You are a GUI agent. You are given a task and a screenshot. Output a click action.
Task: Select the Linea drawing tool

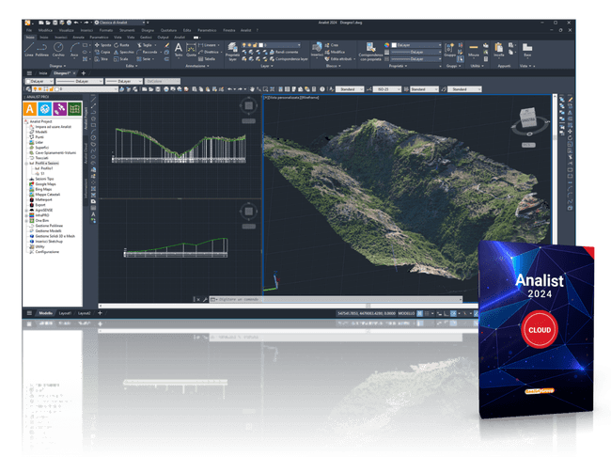pyautogui.click(x=29, y=50)
